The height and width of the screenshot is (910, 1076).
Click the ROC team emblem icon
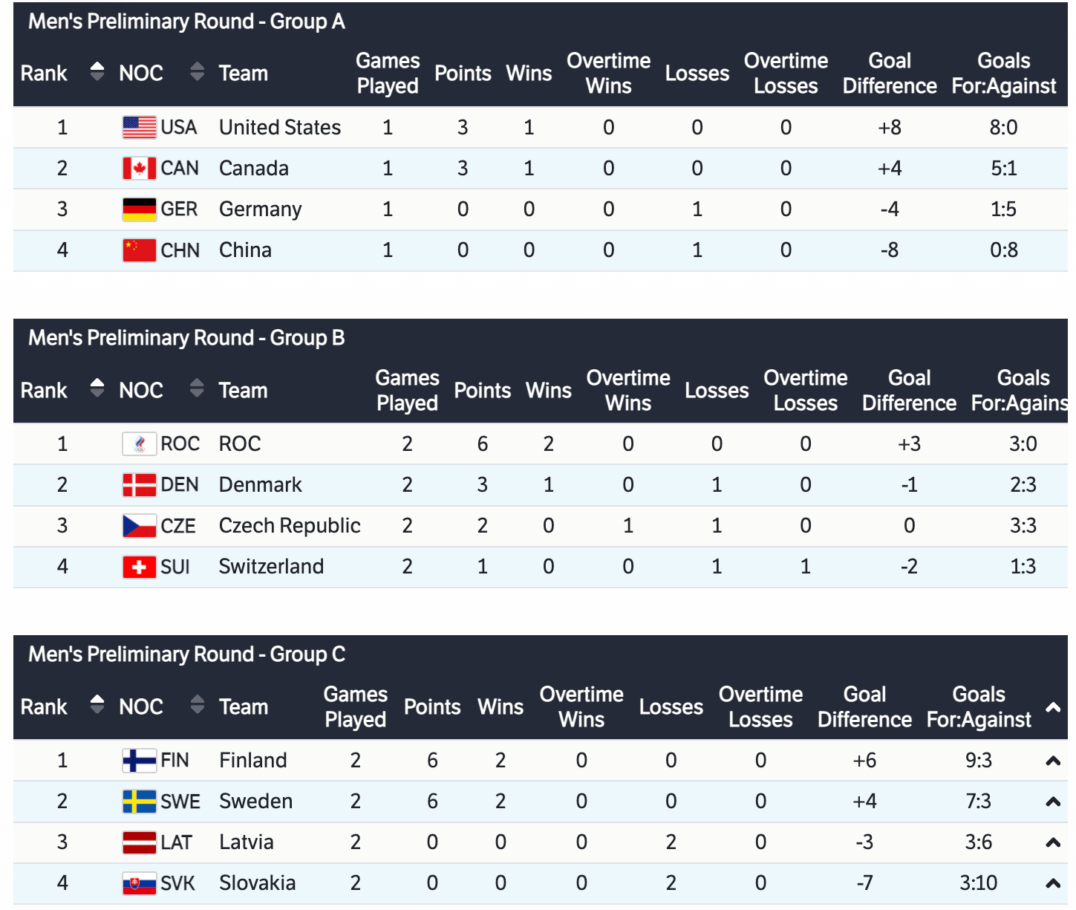click(139, 444)
